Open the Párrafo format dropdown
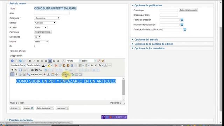224x126 pixels. point(73,61)
